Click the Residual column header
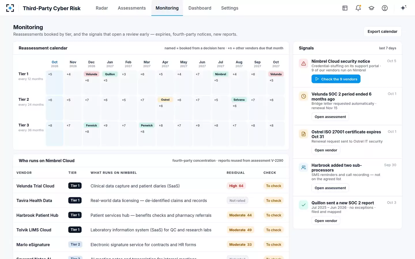Image resolution: width=415 pixels, height=259 pixels. pos(235,173)
